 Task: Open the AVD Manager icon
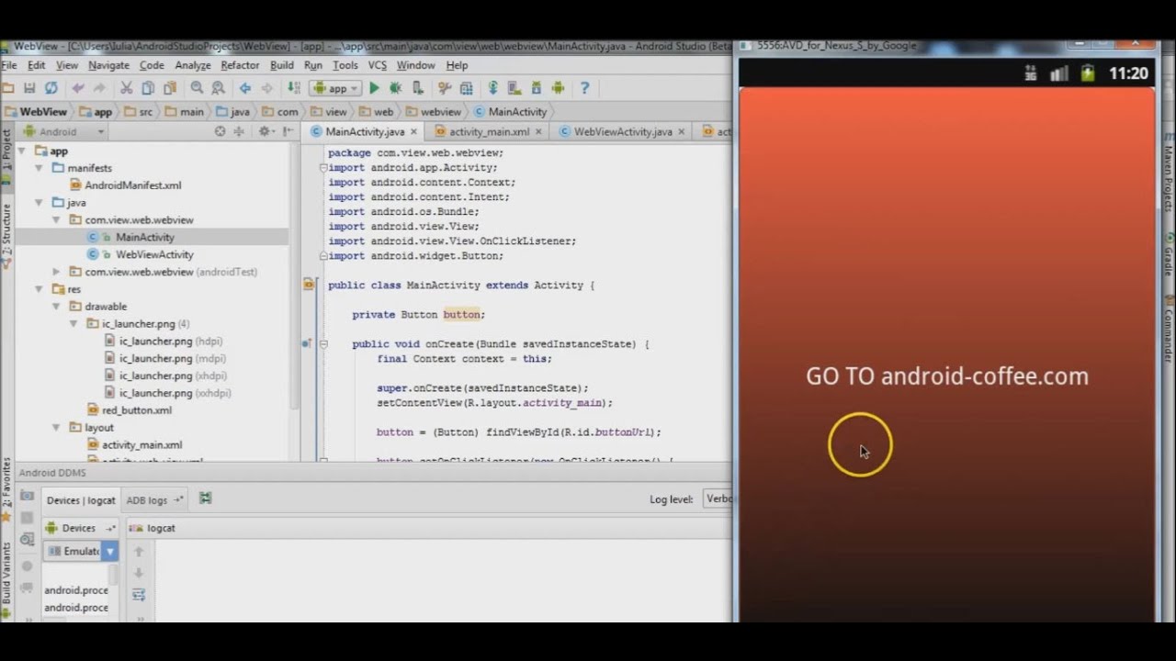(514, 88)
